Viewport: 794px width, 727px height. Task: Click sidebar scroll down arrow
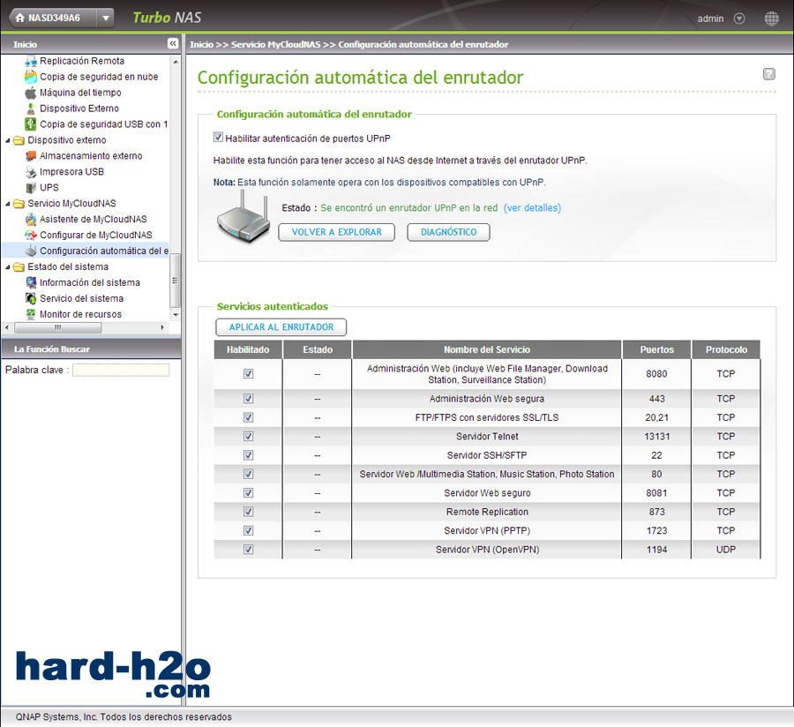pos(176,314)
